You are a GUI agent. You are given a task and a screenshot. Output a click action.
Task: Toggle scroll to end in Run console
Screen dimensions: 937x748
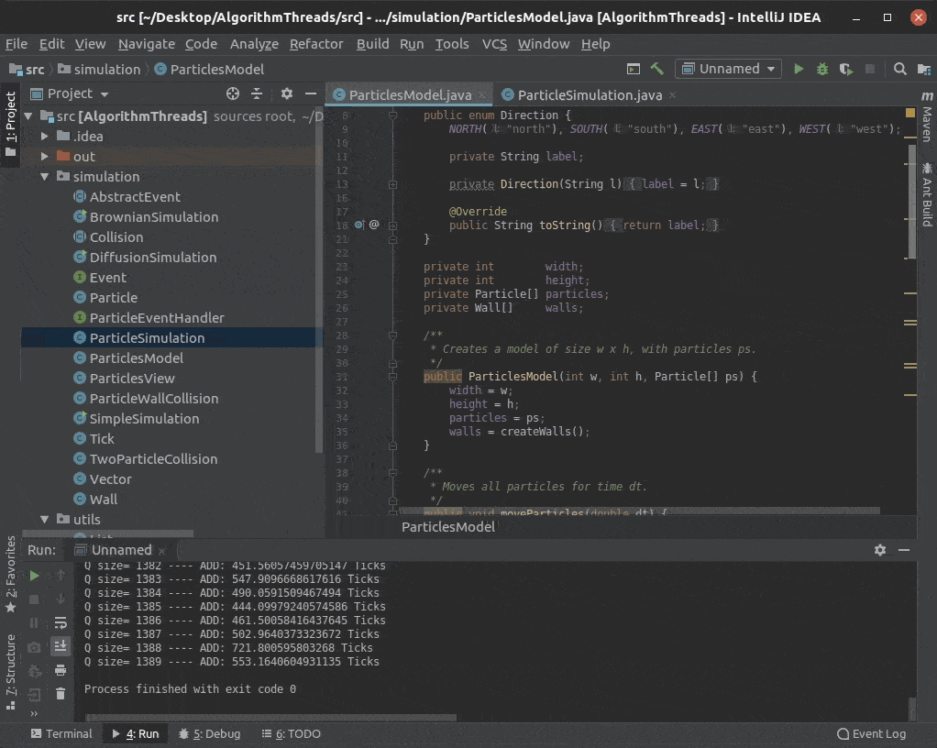tap(61, 646)
